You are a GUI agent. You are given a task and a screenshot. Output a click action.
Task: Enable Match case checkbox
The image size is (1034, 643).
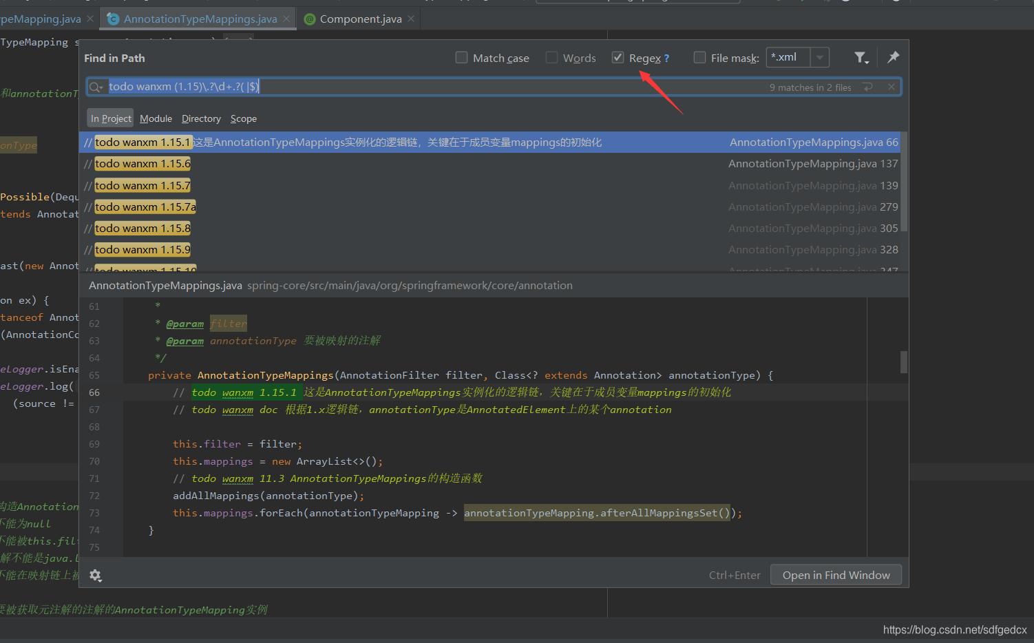[x=462, y=58]
